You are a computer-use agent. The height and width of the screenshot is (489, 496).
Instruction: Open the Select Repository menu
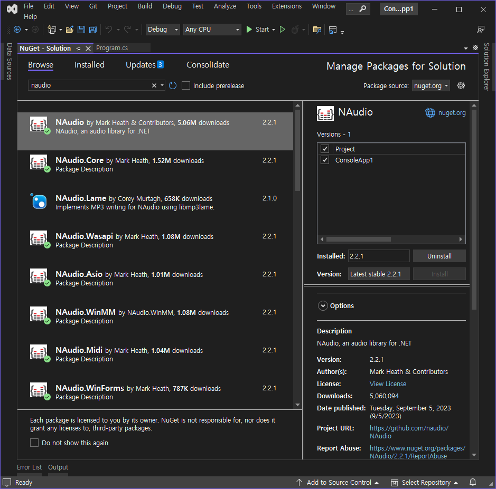pyautogui.click(x=424, y=482)
